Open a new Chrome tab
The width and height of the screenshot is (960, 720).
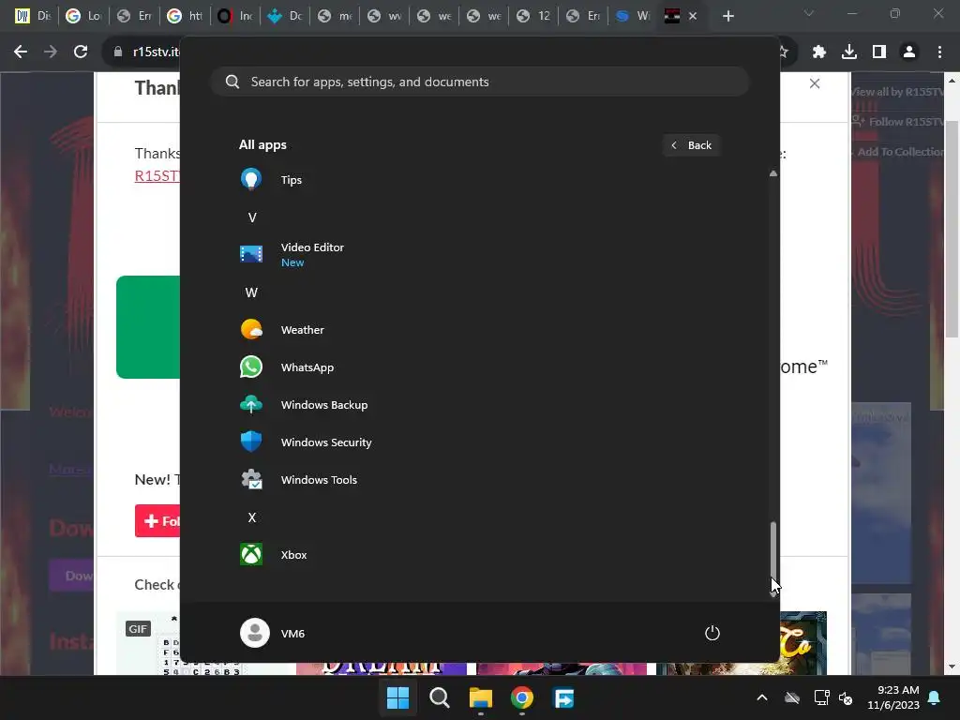point(727,17)
